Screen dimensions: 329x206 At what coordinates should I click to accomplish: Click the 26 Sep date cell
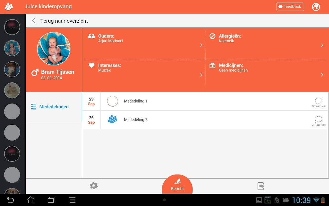point(91,120)
